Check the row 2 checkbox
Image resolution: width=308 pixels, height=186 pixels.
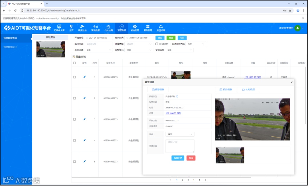point(74,98)
